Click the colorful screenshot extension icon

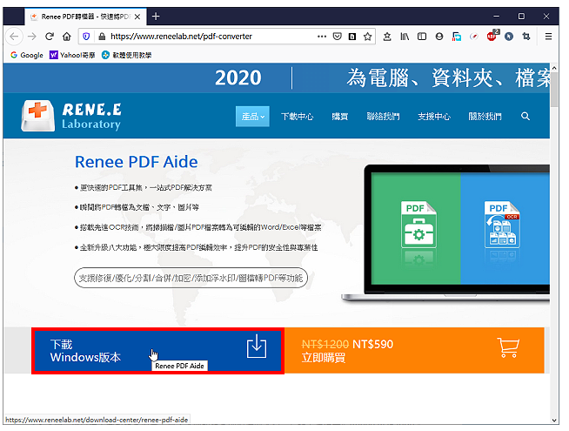pyautogui.click(x=457, y=37)
